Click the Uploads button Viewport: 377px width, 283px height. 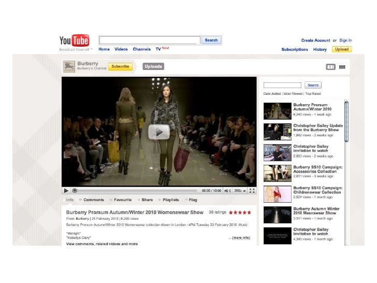point(153,66)
